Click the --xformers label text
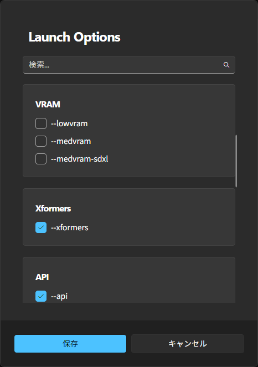 tap(70, 228)
